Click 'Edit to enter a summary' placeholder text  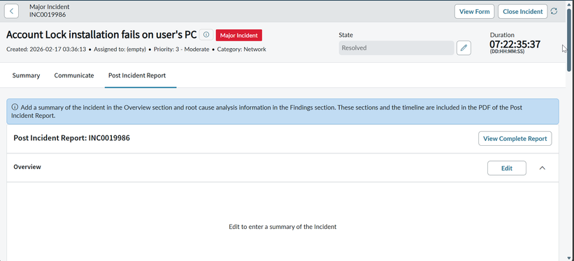282,227
